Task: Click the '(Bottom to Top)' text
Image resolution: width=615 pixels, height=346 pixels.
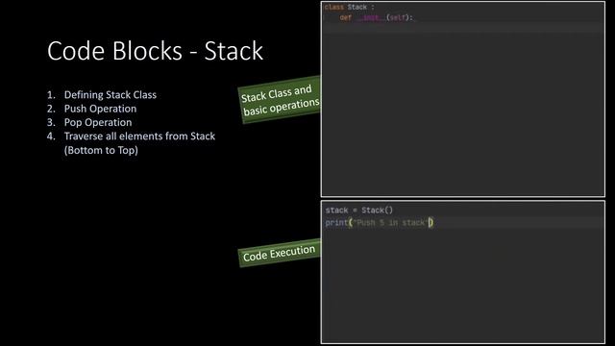Action: coord(101,150)
